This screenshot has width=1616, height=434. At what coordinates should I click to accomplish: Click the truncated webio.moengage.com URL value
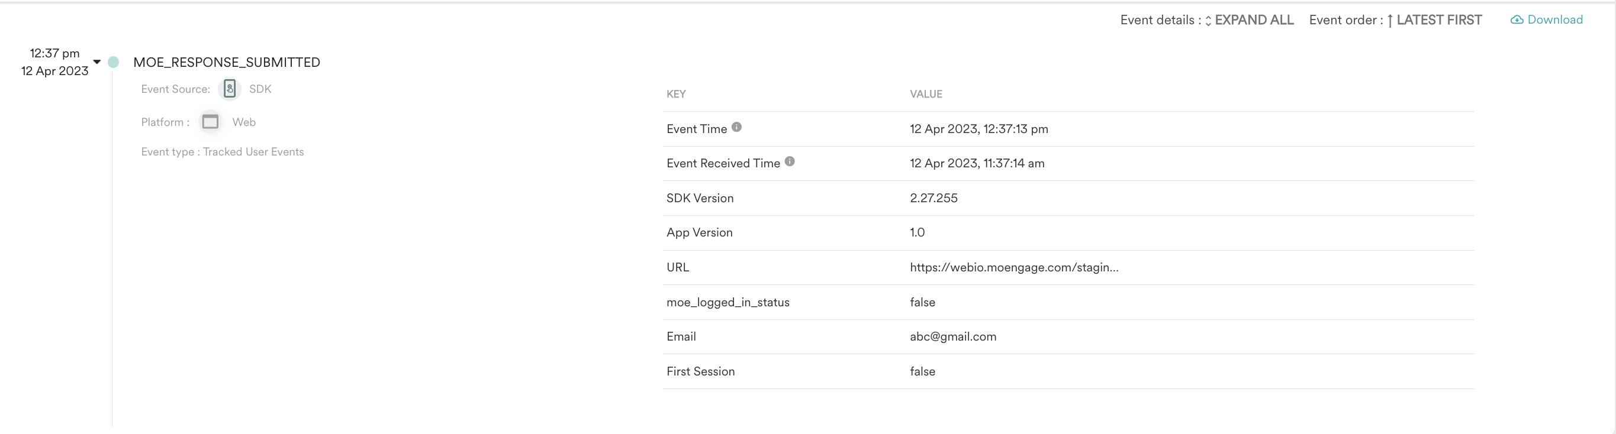[x=1014, y=267]
